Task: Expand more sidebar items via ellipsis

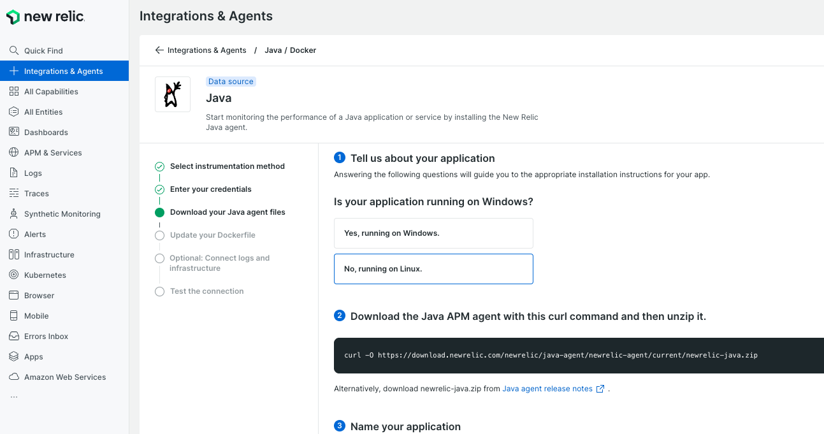Action: coord(14,397)
